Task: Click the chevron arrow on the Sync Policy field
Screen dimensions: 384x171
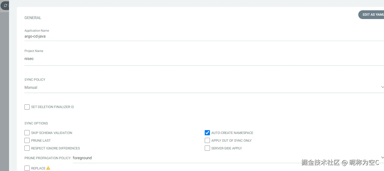Action: point(382,87)
